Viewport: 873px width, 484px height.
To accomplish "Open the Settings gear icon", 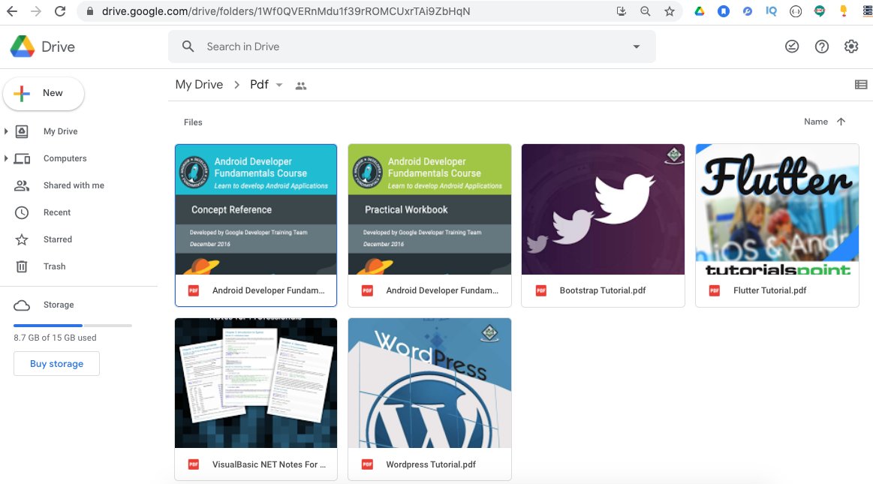I will [x=851, y=47].
